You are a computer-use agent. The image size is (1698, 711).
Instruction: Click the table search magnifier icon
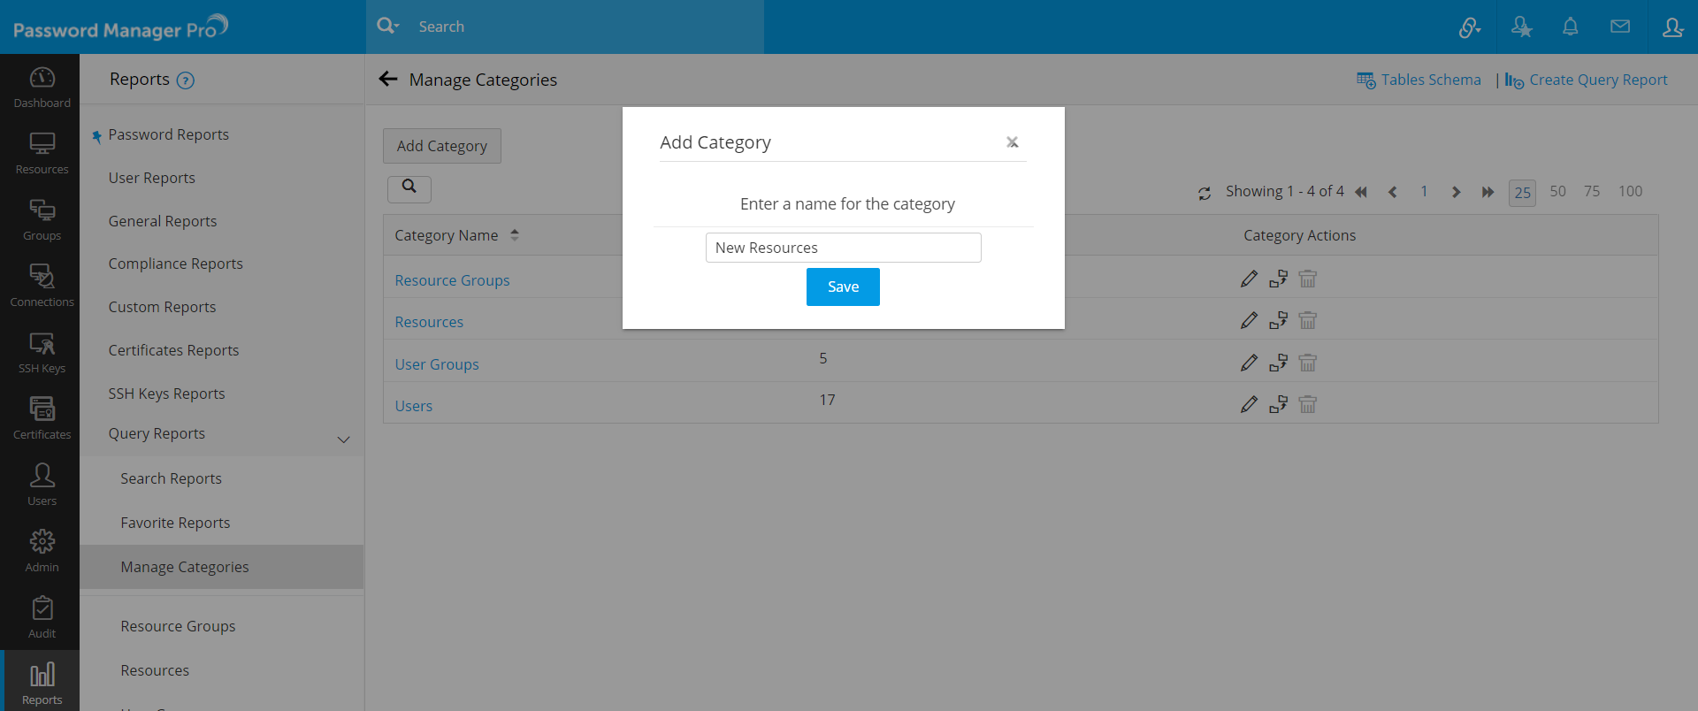409,187
